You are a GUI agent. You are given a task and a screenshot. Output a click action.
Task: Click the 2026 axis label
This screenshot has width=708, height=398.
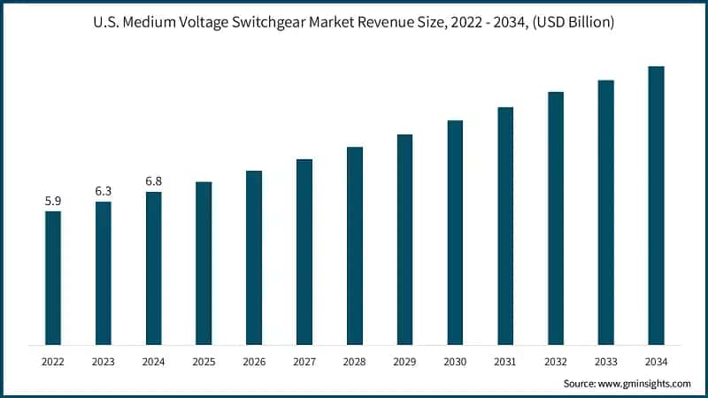[x=254, y=362]
